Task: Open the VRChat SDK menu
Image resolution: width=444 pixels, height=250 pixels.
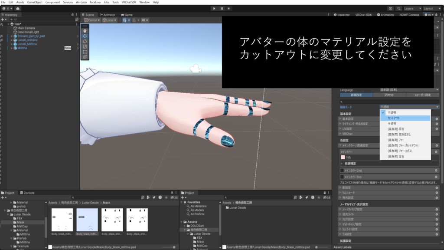Action: 129,2
